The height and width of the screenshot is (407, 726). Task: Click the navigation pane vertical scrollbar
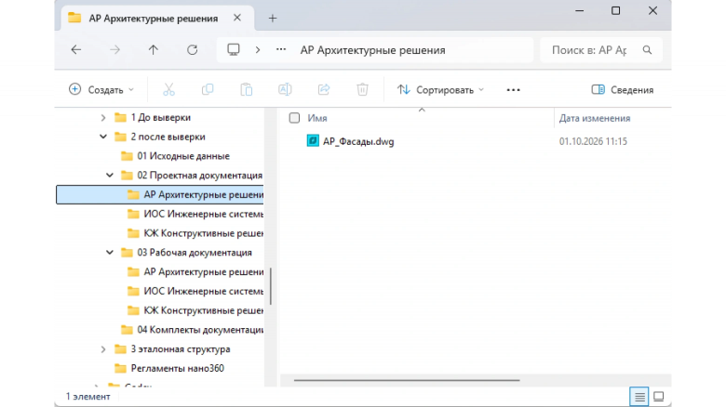(x=271, y=286)
